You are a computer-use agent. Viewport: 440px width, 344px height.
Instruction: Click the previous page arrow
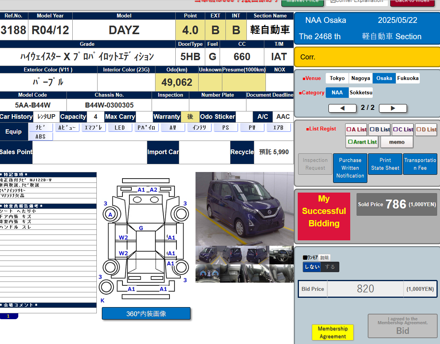[x=342, y=108]
